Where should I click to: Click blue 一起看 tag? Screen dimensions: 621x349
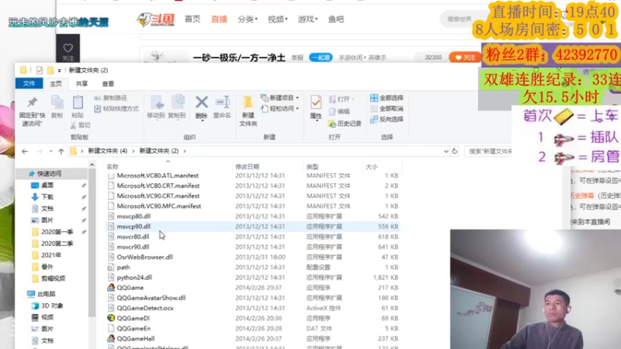click(321, 57)
